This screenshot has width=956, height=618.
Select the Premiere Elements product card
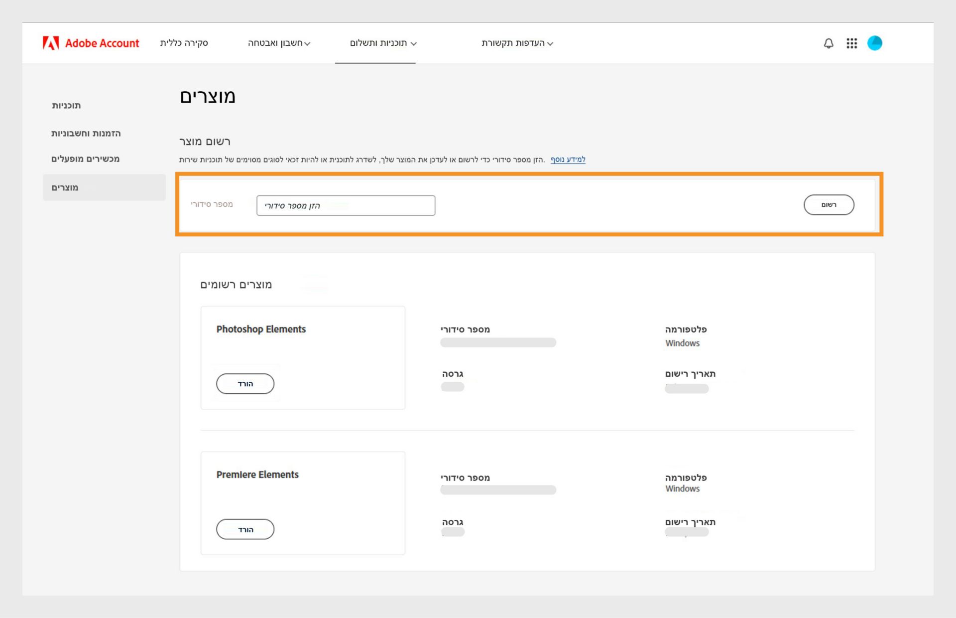pos(302,503)
